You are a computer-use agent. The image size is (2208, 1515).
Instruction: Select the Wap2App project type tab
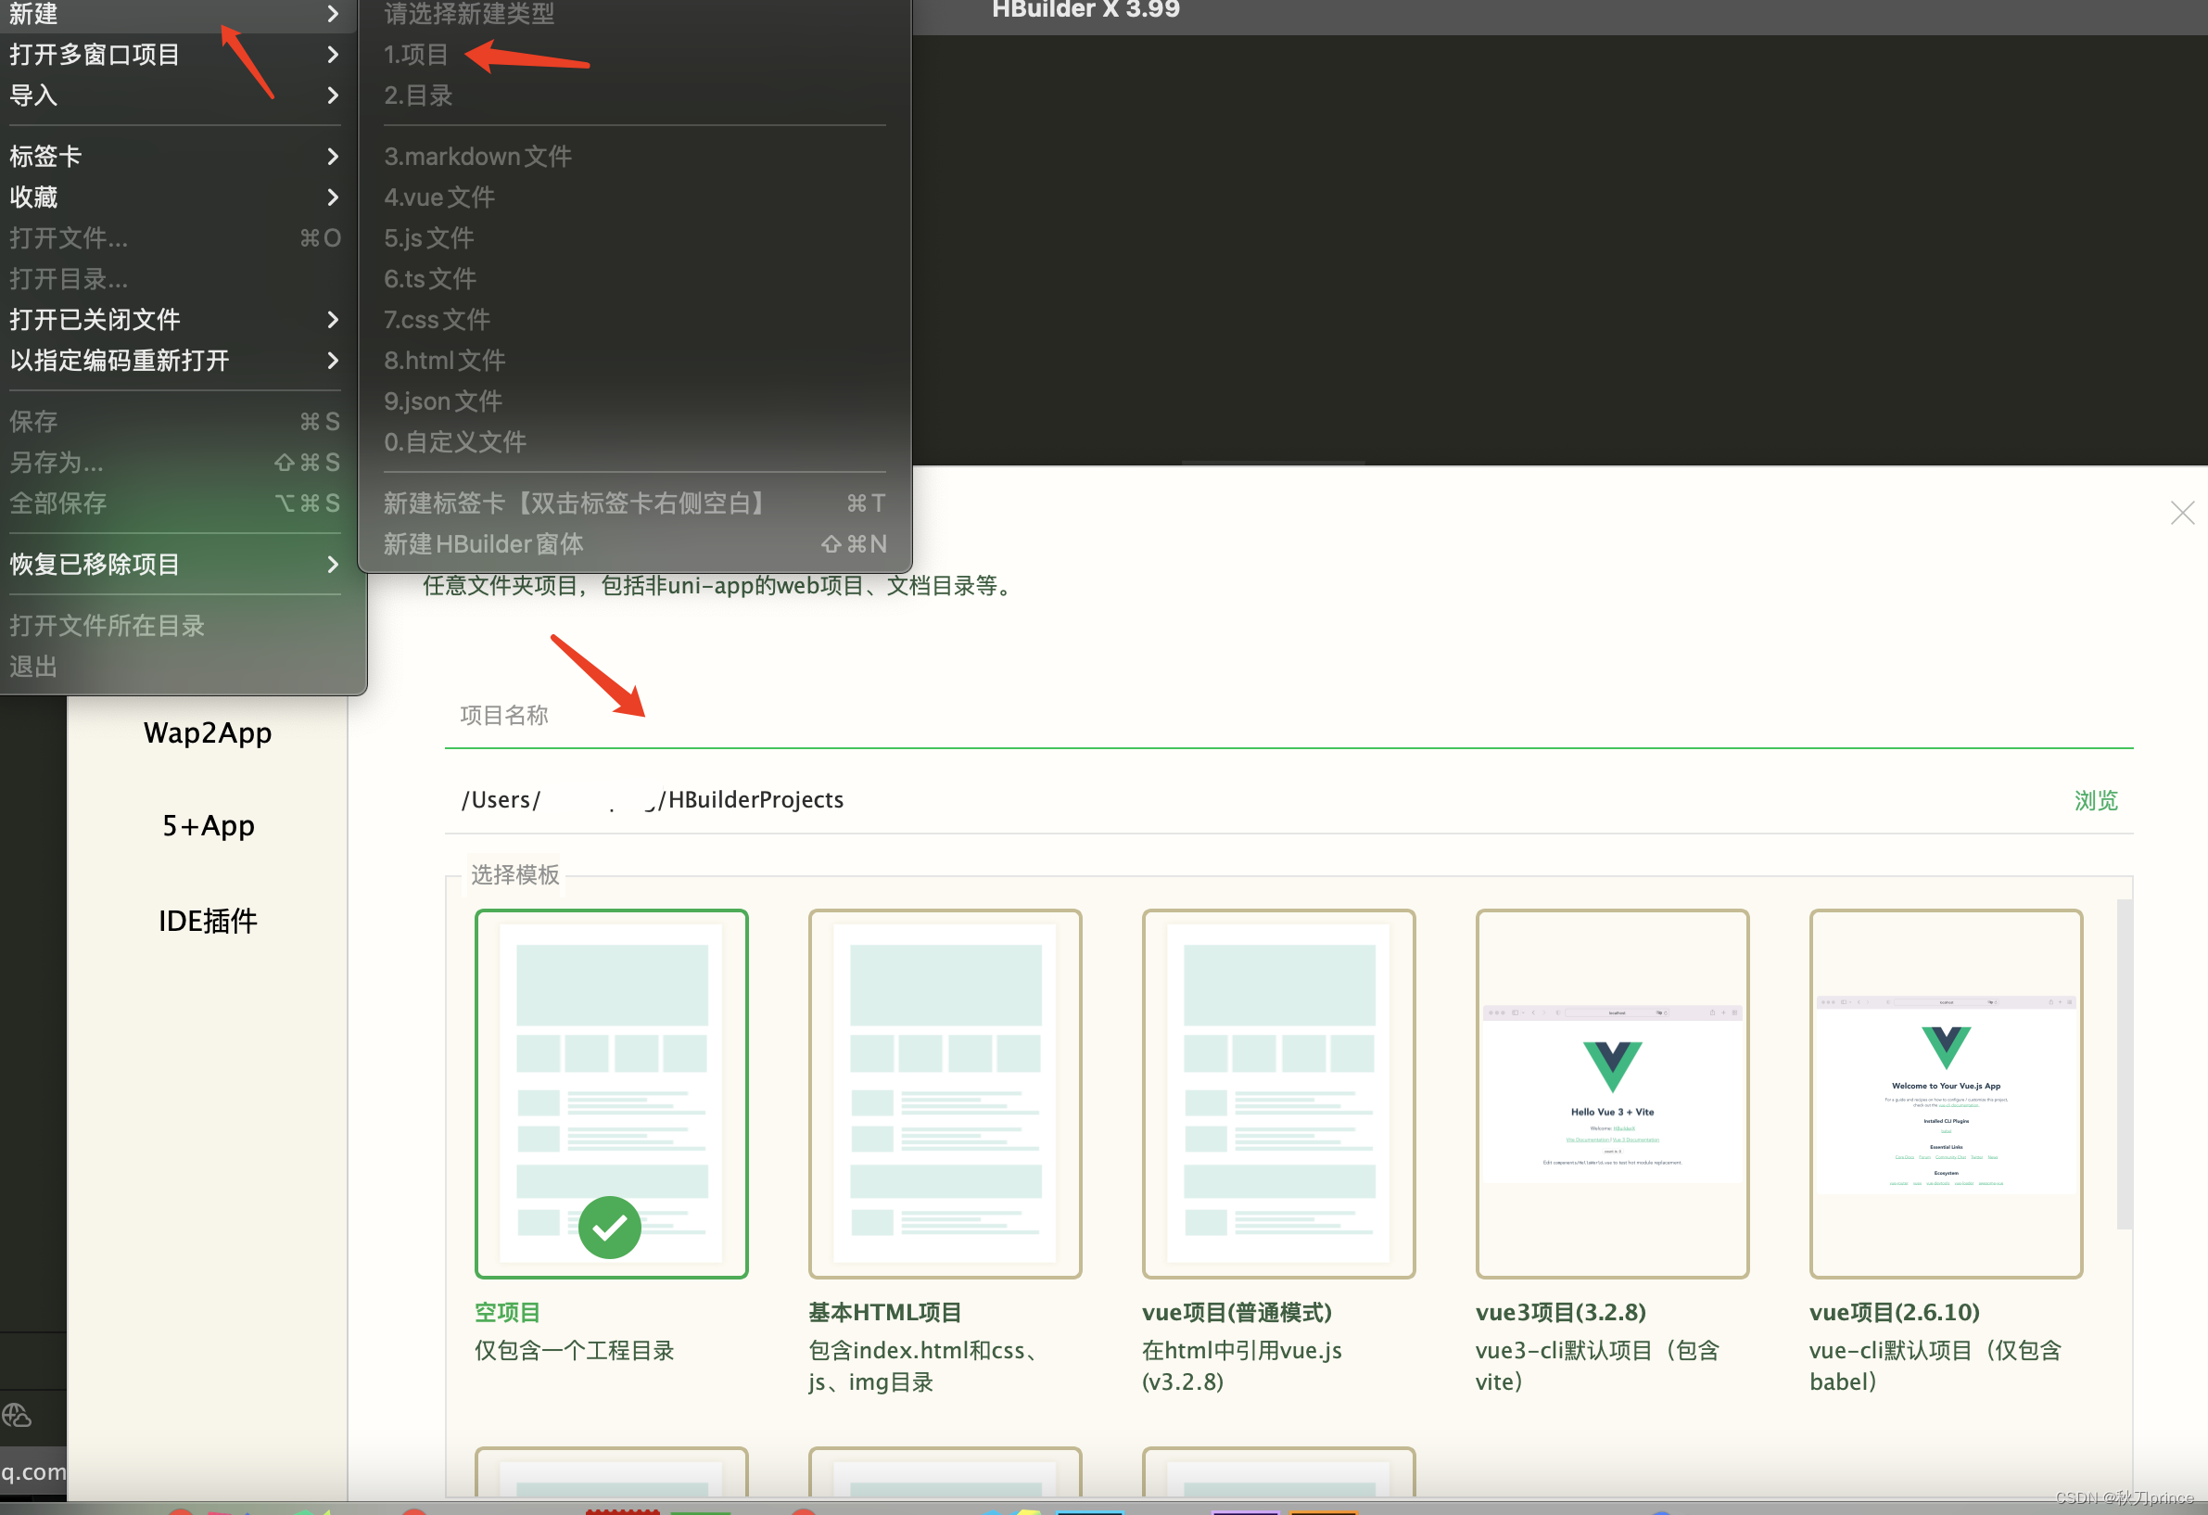click(x=208, y=732)
